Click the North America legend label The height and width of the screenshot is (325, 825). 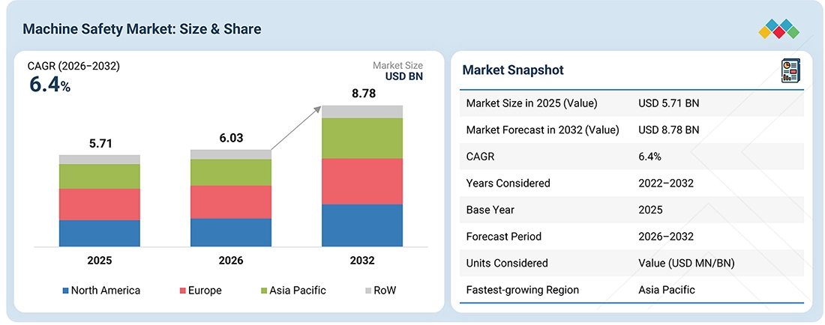106,291
